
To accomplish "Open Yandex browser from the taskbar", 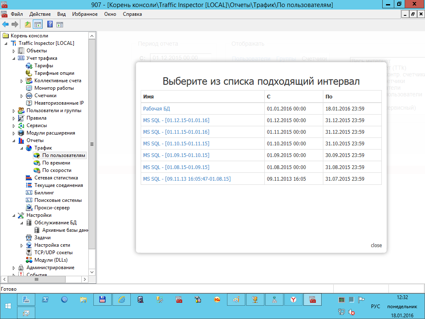I will [293, 300].
